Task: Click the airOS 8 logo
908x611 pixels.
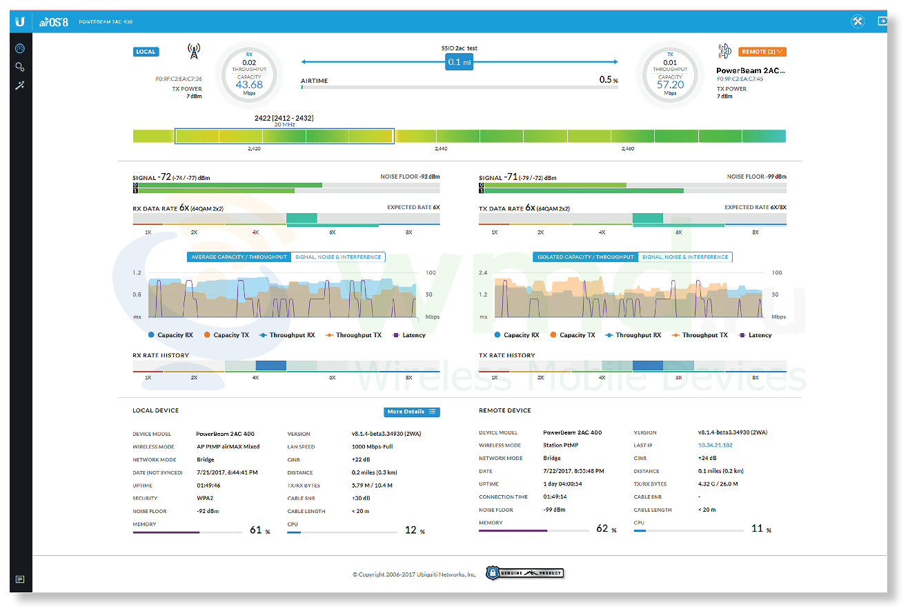Action: (53, 22)
